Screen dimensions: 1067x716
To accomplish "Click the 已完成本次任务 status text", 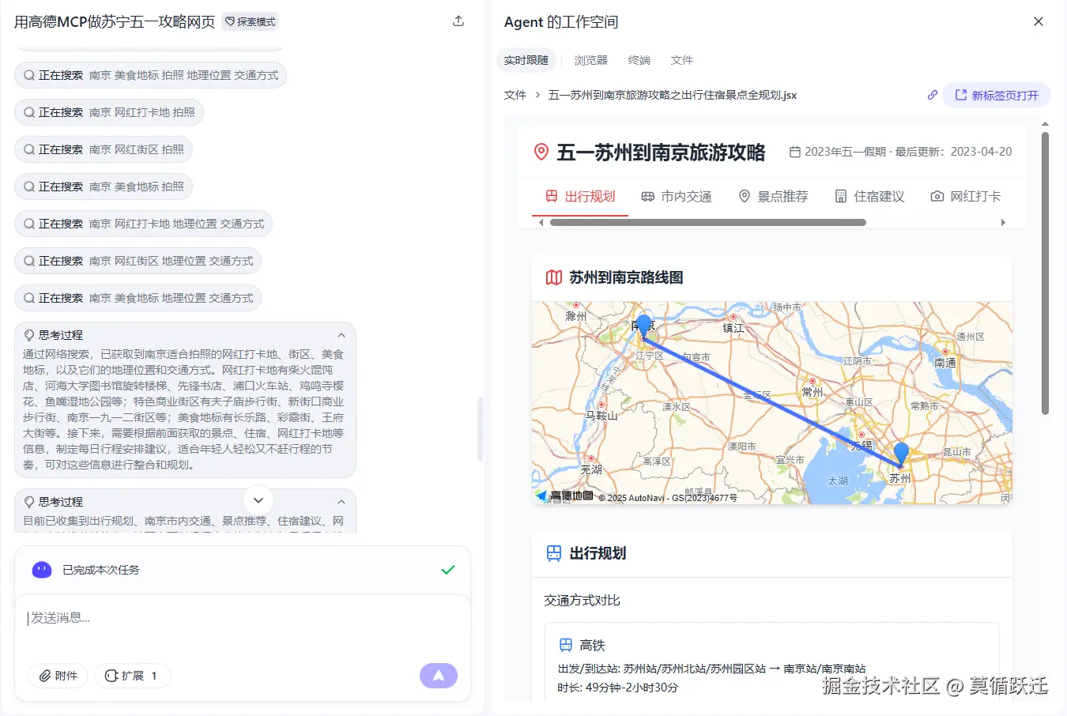I will [101, 570].
